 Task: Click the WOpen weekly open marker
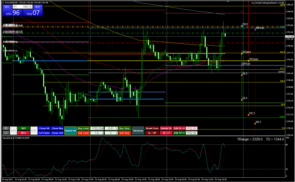click(253, 59)
